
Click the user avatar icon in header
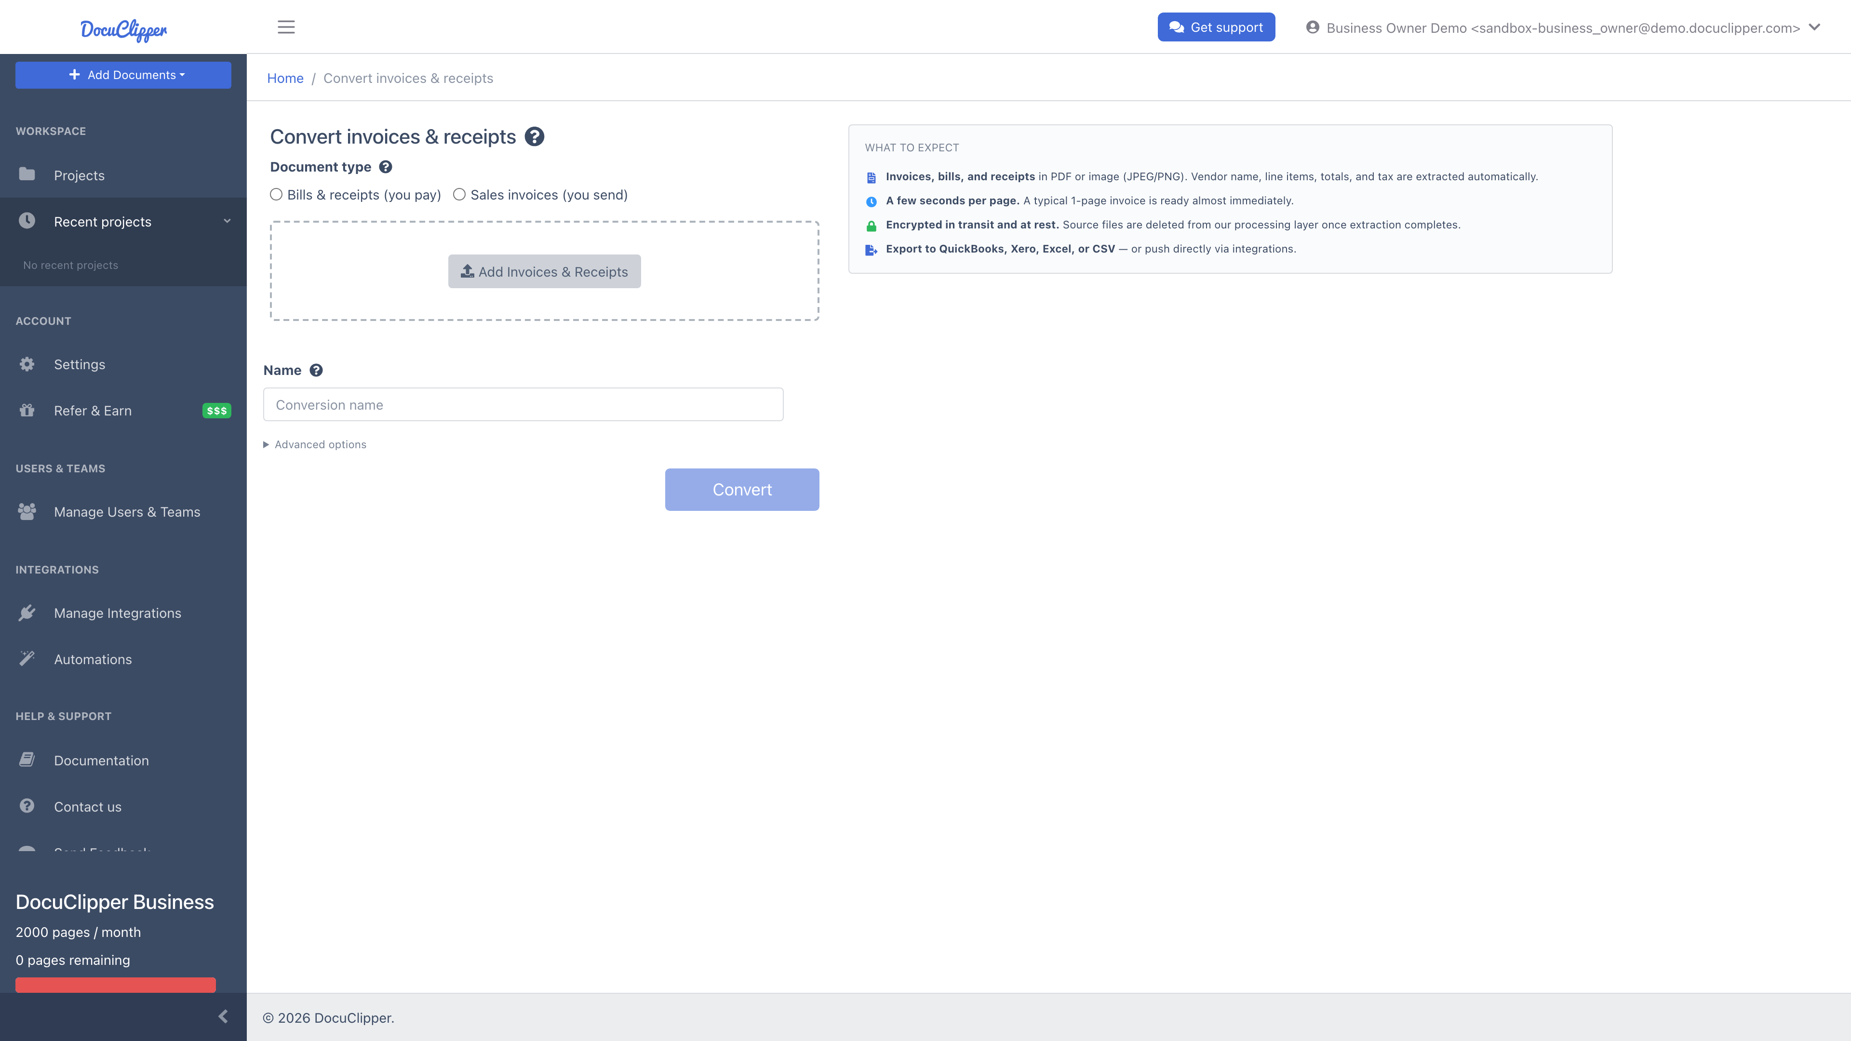[x=1312, y=27]
